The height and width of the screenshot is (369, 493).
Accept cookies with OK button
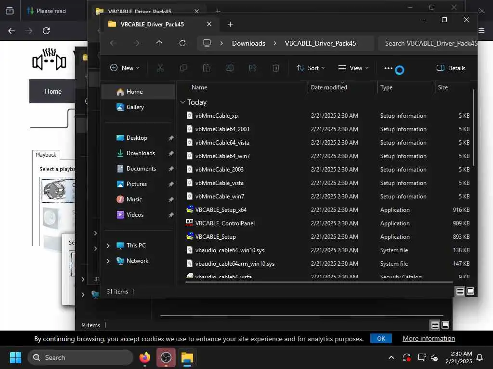pyautogui.click(x=381, y=339)
